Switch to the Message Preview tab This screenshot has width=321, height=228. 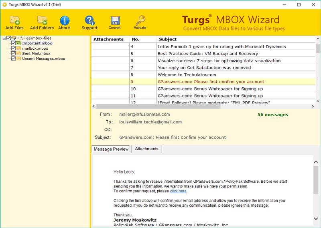click(x=111, y=149)
